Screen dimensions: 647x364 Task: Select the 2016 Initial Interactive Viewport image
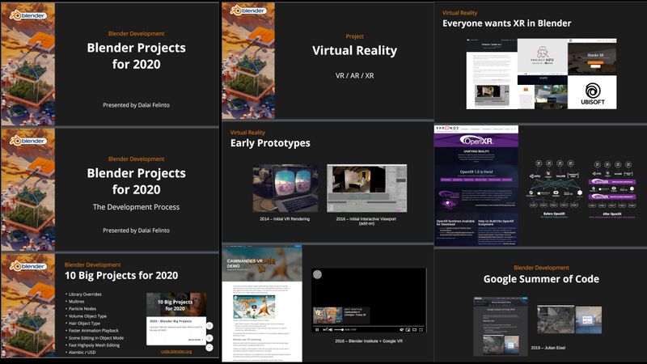pos(366,188)
